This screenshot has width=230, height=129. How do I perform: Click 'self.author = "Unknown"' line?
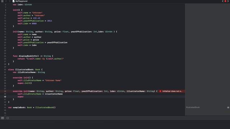[x=31, y=15]
